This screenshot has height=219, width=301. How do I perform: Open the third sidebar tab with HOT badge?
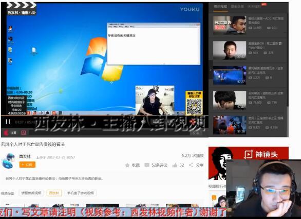(x=254, y=7)
